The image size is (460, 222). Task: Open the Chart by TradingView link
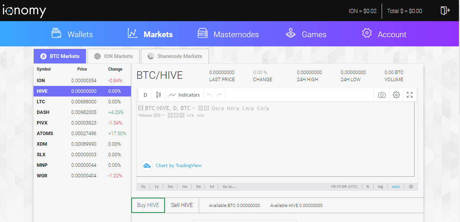179,166
